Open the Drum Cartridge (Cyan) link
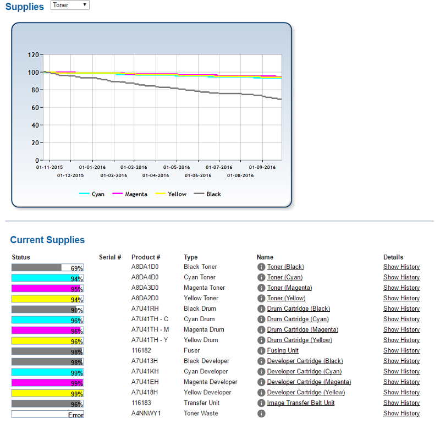The width and height of the screenshot is (440, 424). point(298,319)
